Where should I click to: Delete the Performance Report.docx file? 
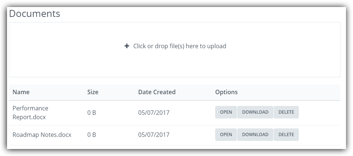[286, 112]
